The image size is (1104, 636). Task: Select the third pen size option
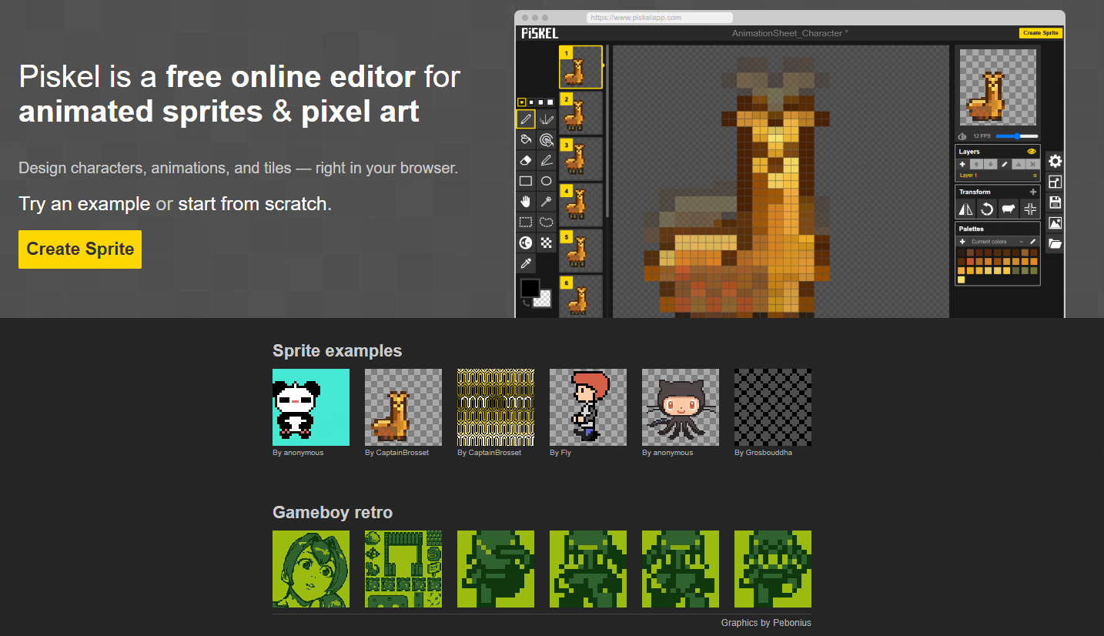point(540,101)
